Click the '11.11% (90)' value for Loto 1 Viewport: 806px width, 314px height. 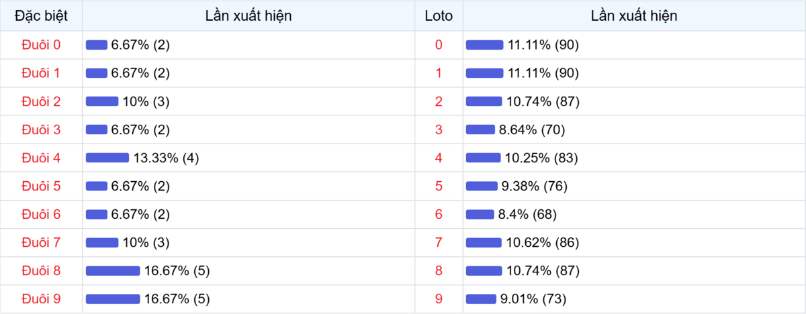[x=543, y=73]
